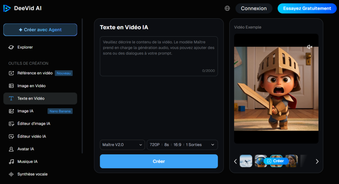
Task: Click the large blue Créer button
Action: 159,161
